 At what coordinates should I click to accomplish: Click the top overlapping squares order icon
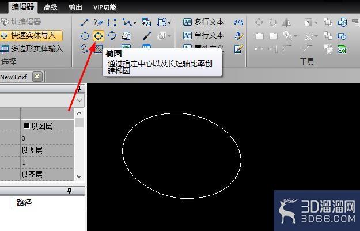click(x=328, y=22)
